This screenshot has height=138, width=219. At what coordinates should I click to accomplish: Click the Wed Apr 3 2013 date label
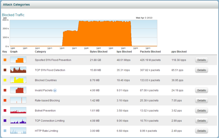click(x=144, y=18)
